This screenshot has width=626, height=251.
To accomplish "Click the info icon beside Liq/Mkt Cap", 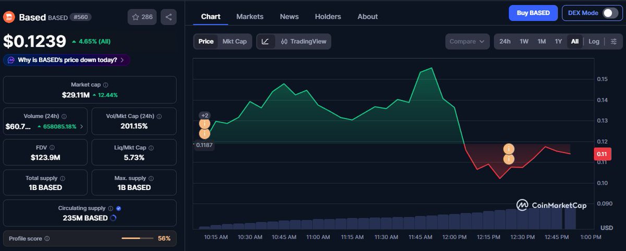I will [151, 147].
